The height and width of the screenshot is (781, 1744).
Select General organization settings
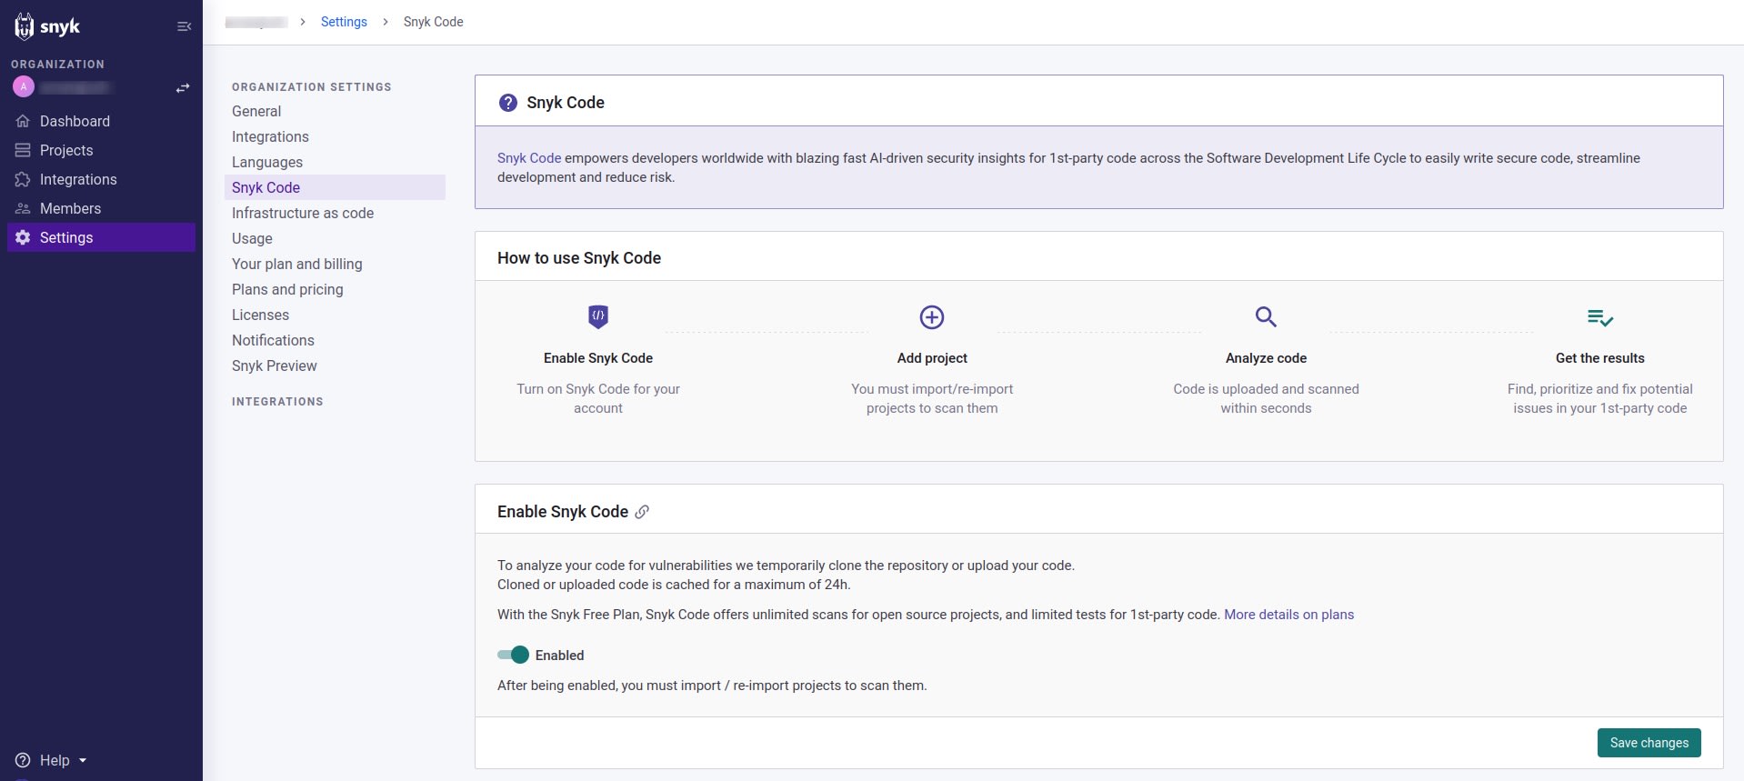coord(256,111)
